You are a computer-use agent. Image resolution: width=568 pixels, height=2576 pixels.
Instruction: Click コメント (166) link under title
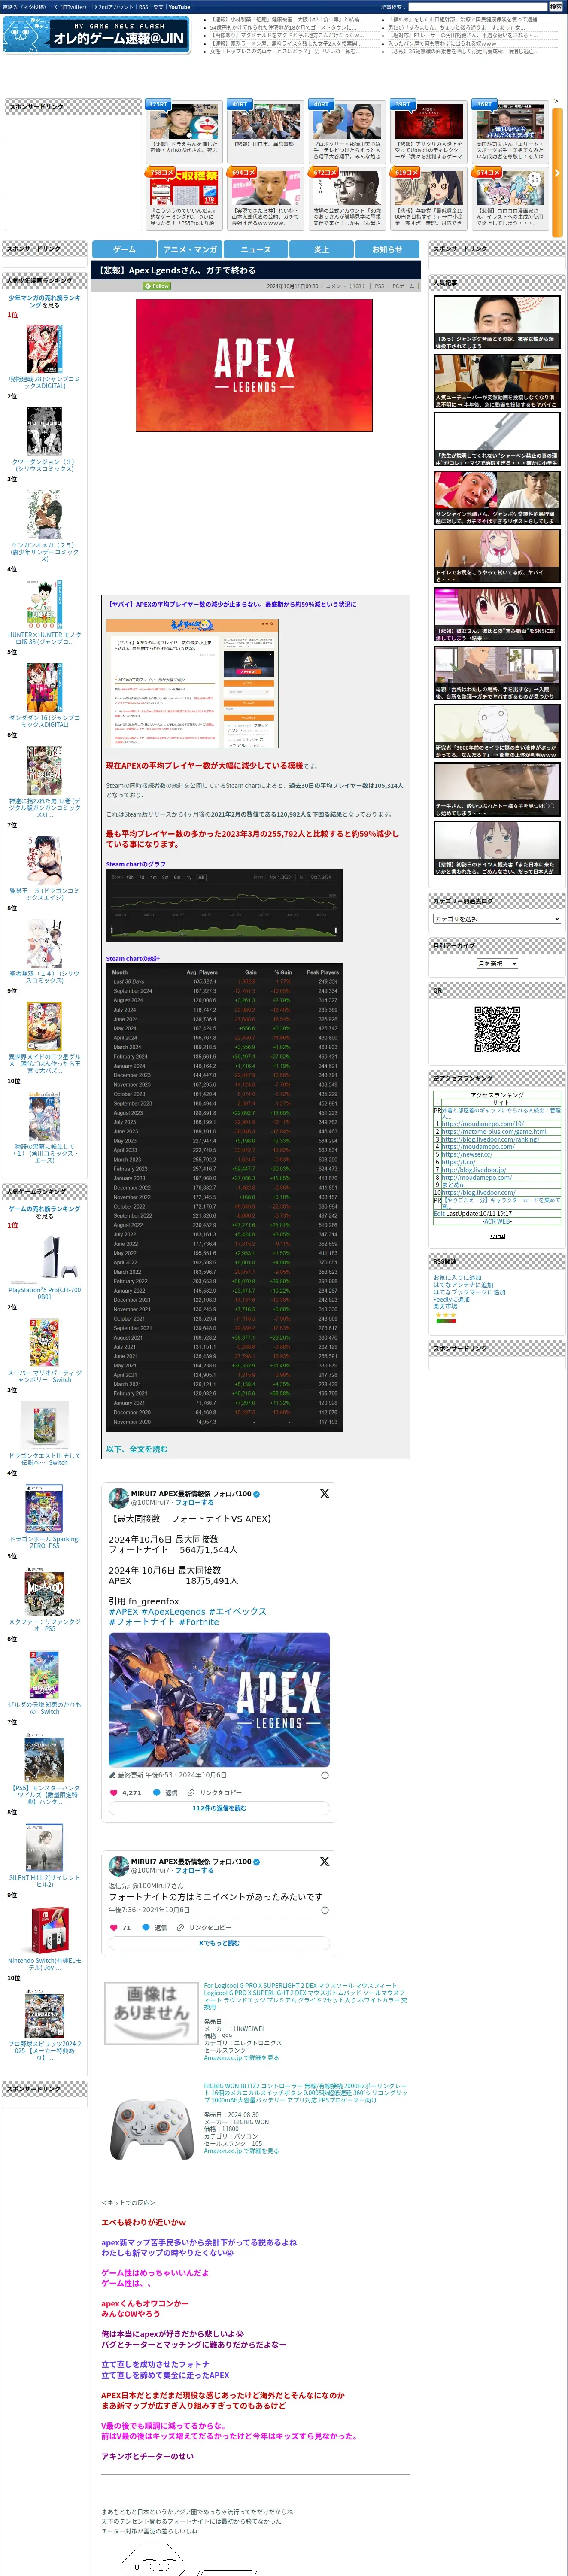(345, 286)
